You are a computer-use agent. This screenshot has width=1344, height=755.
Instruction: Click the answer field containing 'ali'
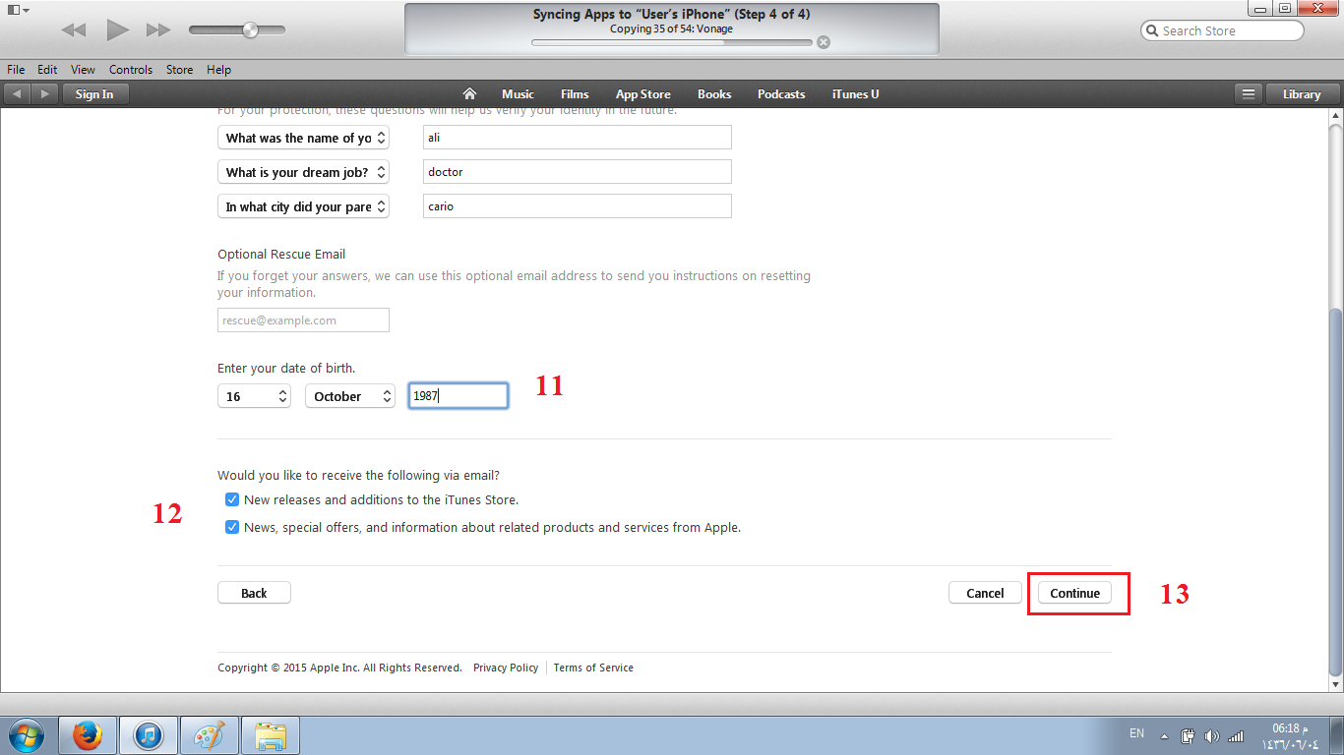coord(578,138)
